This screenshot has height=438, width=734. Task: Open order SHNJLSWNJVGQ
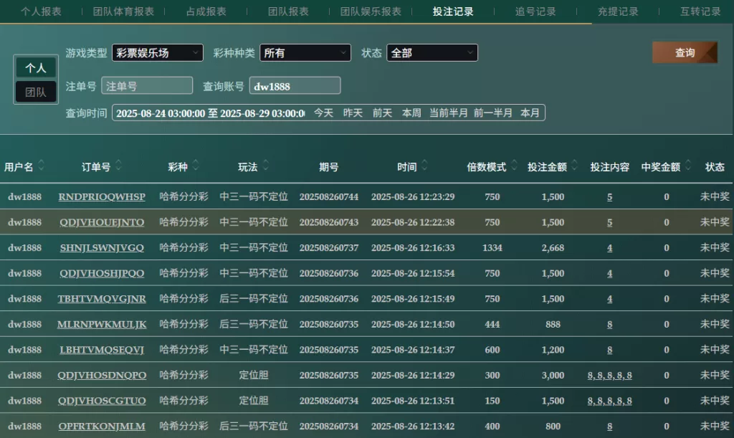[x=102, y=247]
